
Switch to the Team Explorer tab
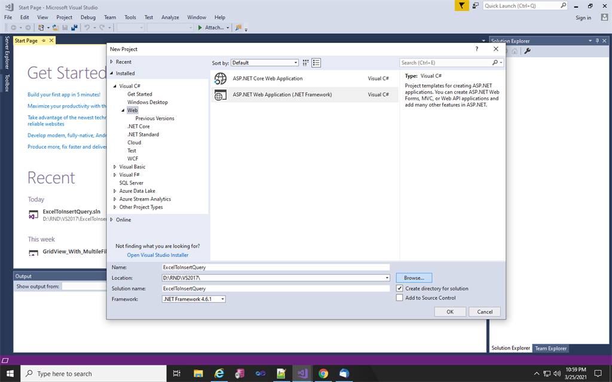tap(550, 349)
